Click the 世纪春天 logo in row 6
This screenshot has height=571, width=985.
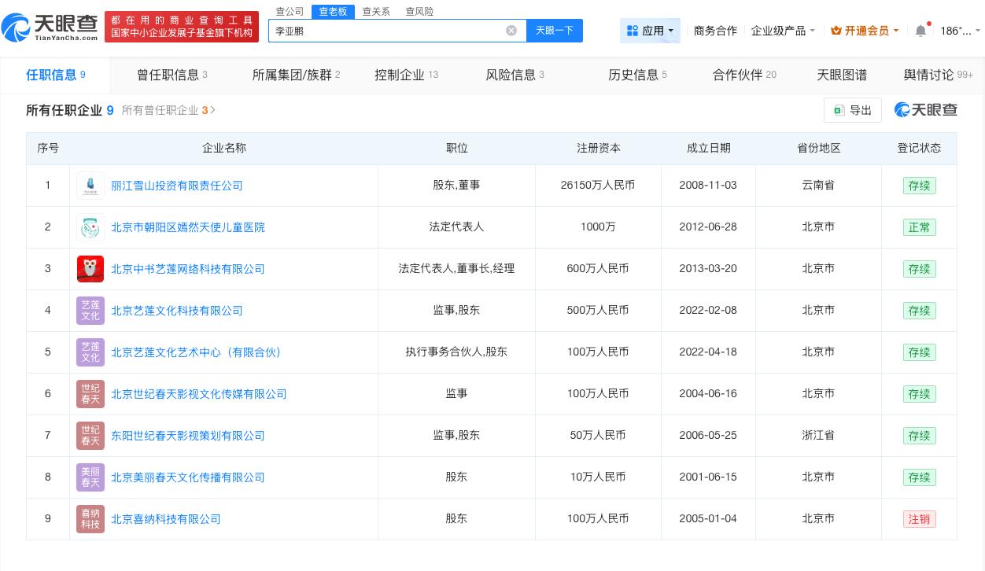(x=90, y=394)
